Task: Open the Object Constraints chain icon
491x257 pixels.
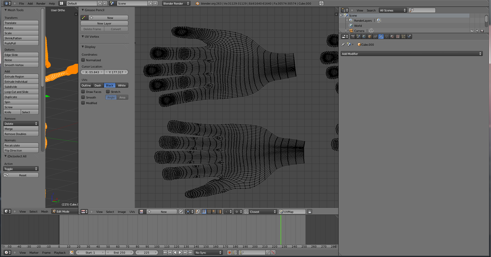Action: (x=375, y=36)
